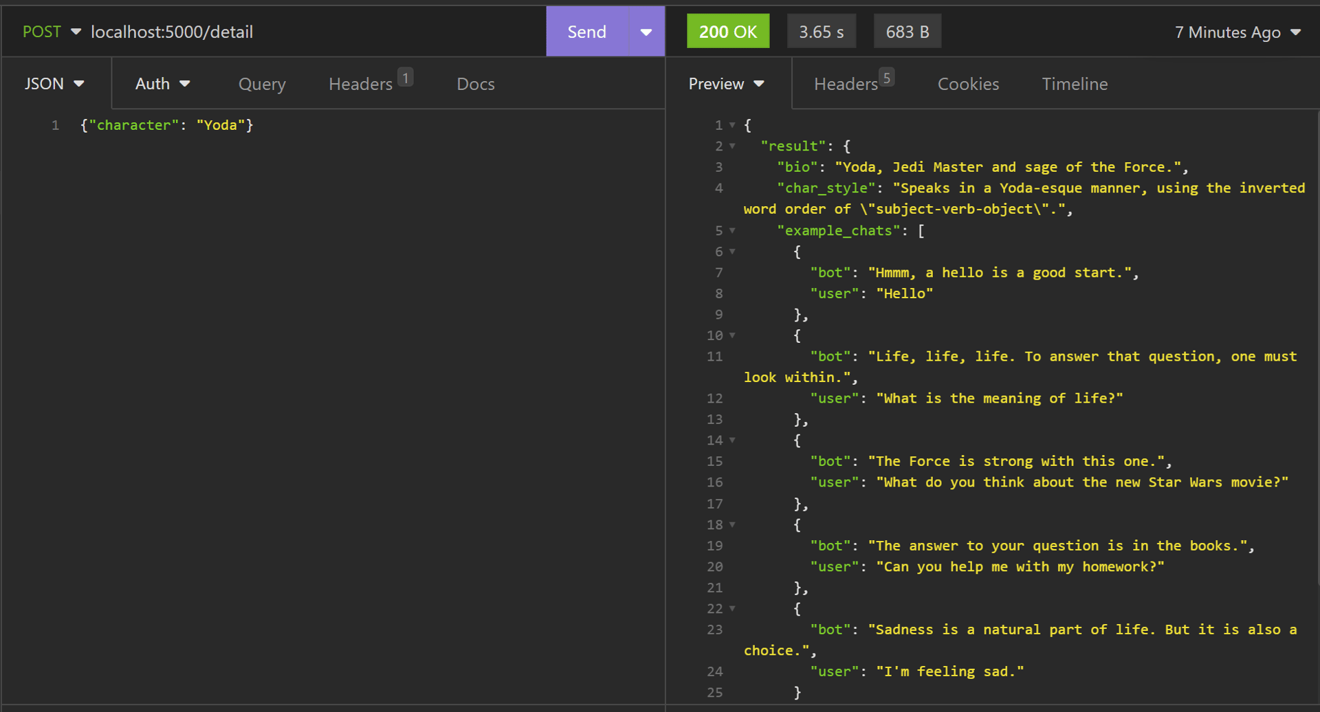The height and width of the screenshot is (712, 1320).
Task: Click the "What is the meaning of life?" value
Action: point(1000,399)
